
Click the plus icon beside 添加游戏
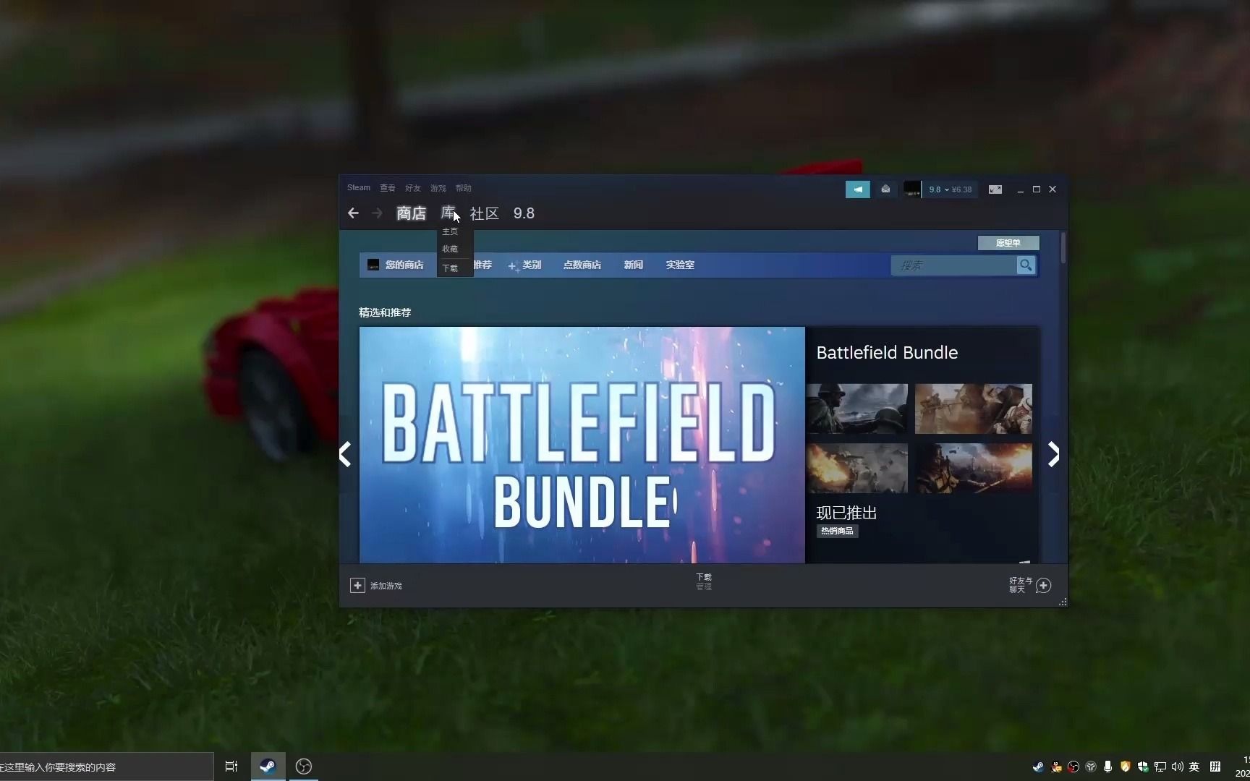pyautogui.click(x=357, y=585)
